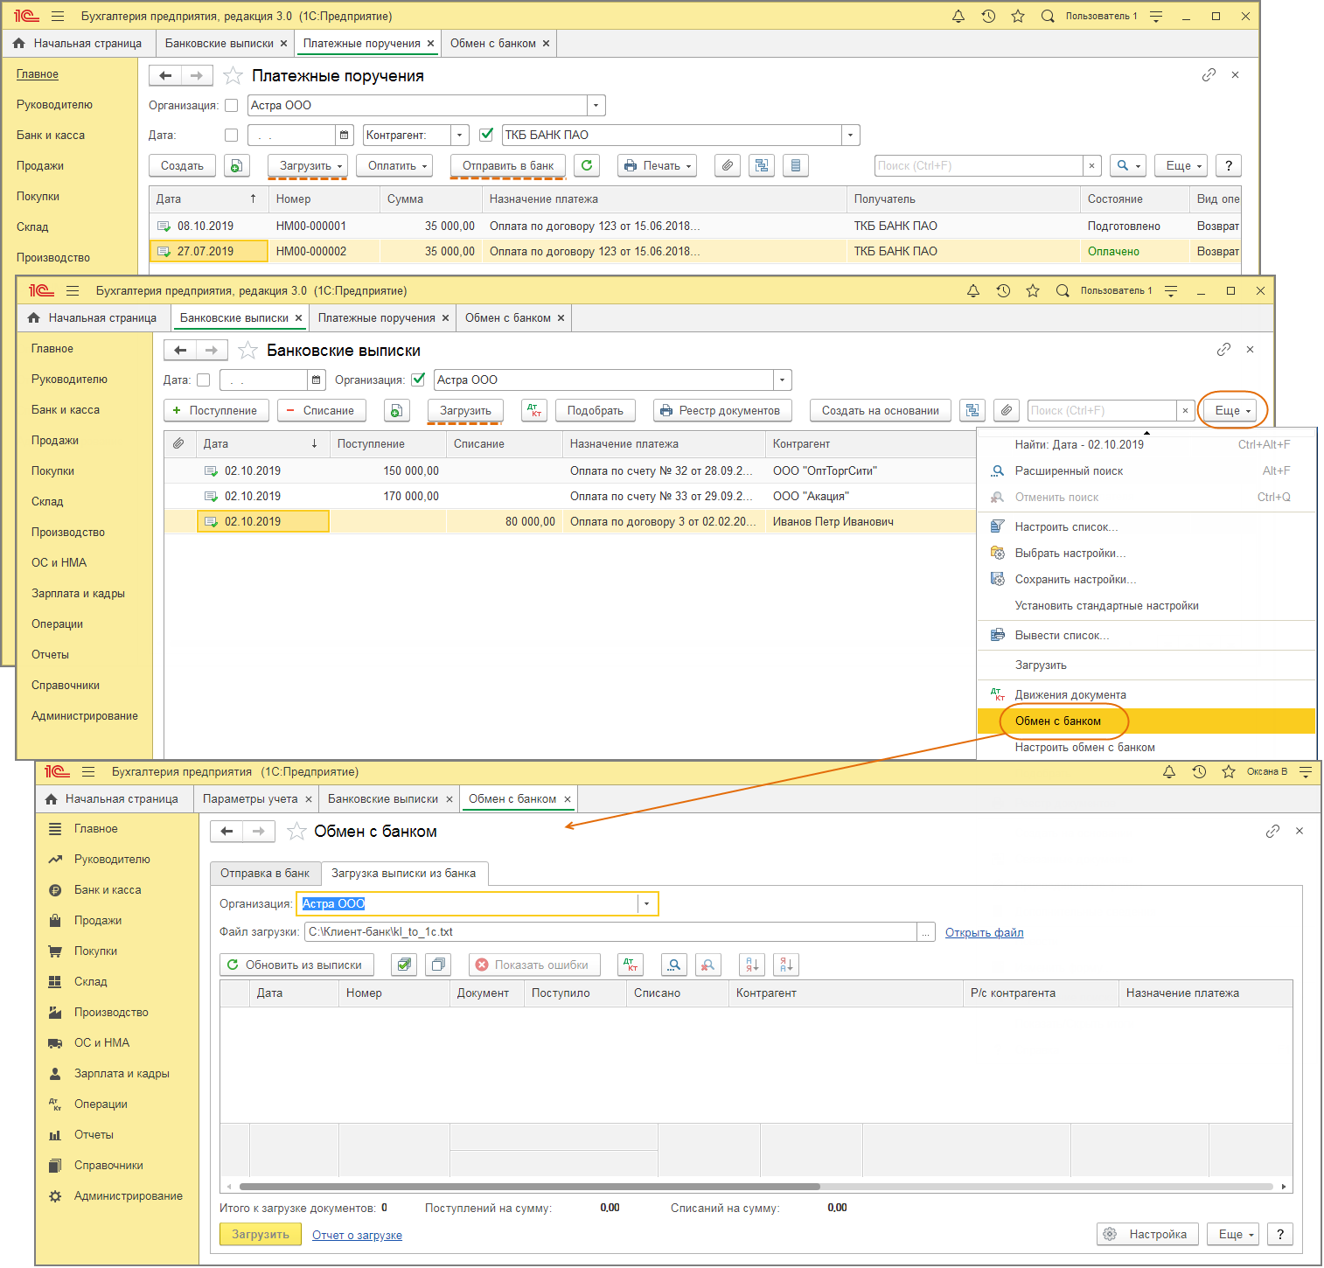Open notifications bell in top window title bar
This screenshot has width=1324, height=1268.
click(x=958, y=16)
